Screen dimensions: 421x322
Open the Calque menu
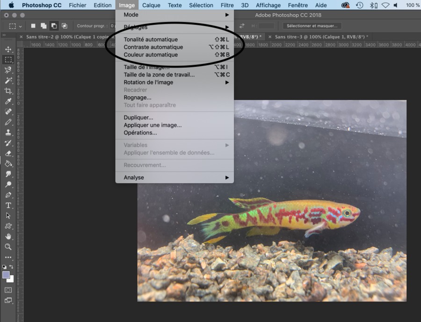pos(151,5)
